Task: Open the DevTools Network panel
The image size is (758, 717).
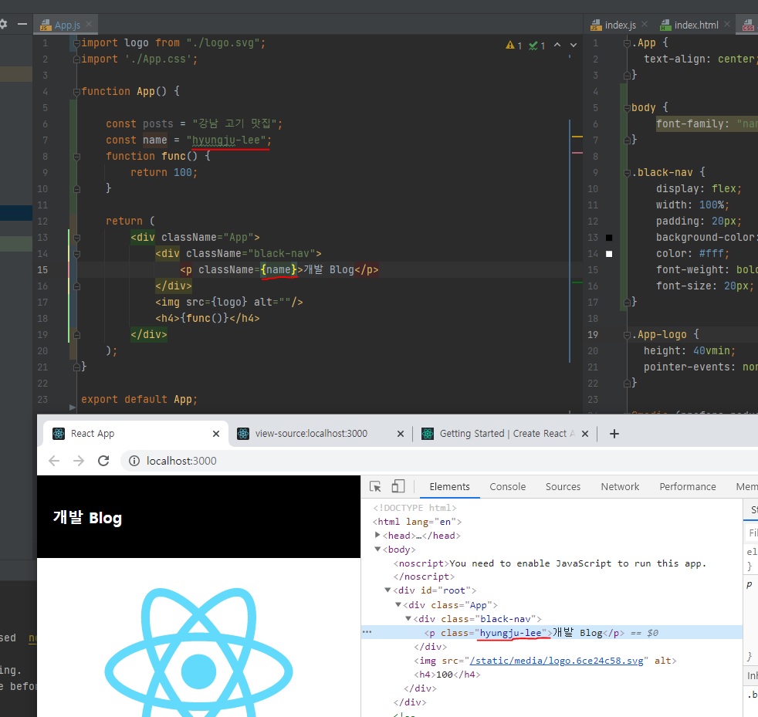Action: (x=620, y=486)
